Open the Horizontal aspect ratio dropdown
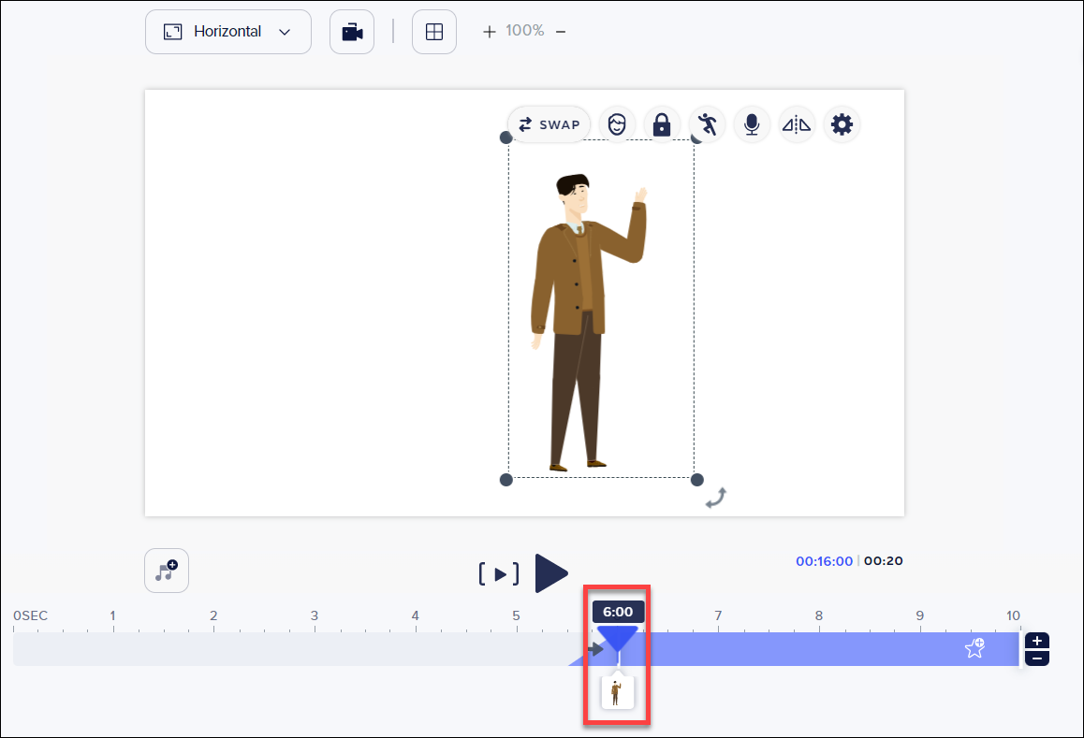Screen dimensions: 1084x738 227,32
